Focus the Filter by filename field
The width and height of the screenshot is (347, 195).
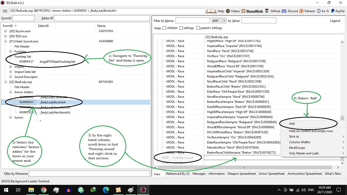[89, 174]
